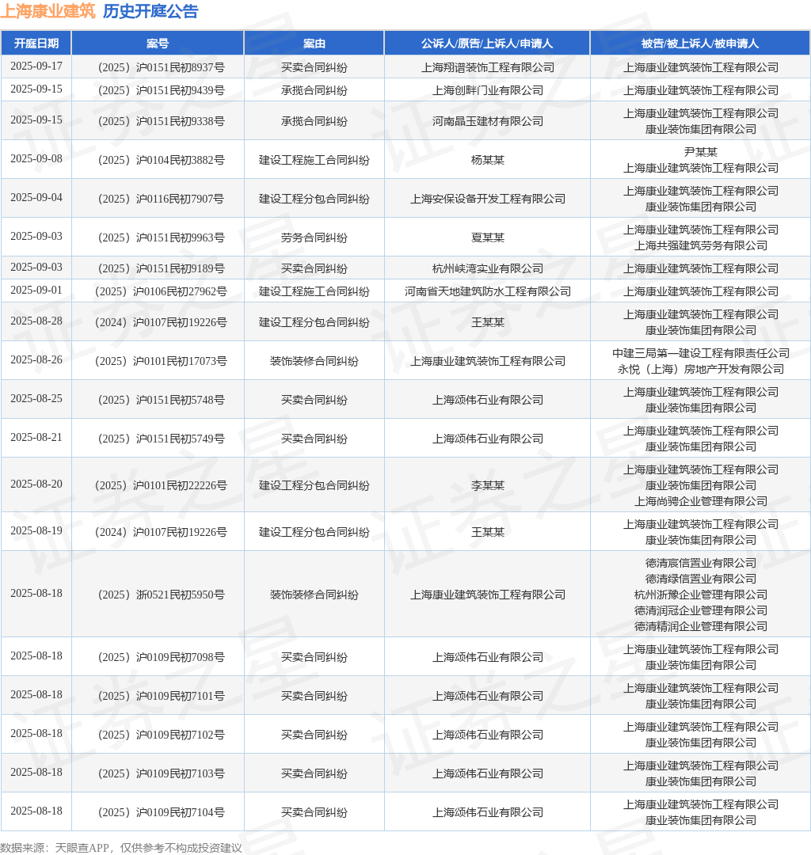Click 建设工程施工合同纠纷 in 沪0104民初3882号 row
Image resolution: width=811 pixels, height=855 pixels.
[x=314, y=160]
